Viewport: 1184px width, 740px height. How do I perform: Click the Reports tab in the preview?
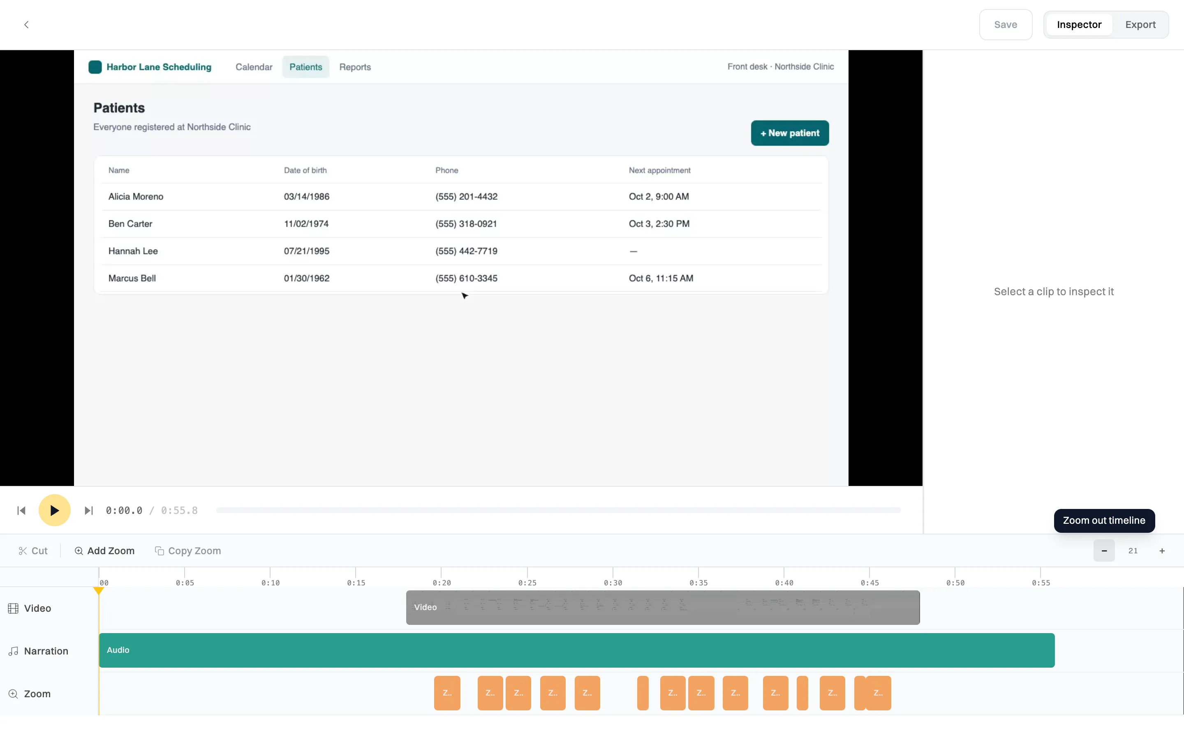(355, 67)
